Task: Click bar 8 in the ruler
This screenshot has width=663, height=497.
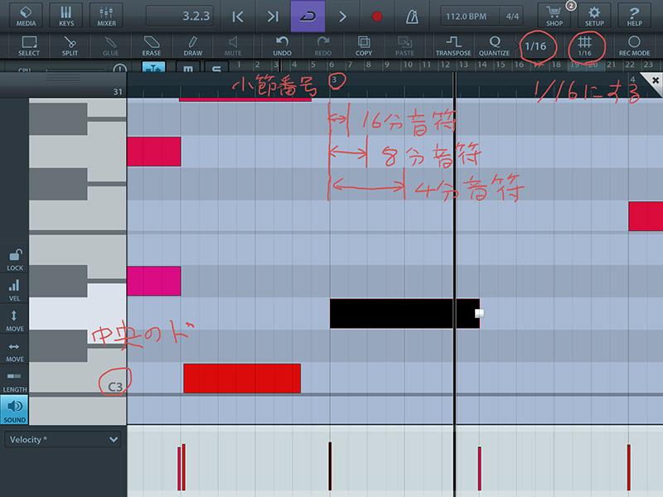Action: [368, 65]
